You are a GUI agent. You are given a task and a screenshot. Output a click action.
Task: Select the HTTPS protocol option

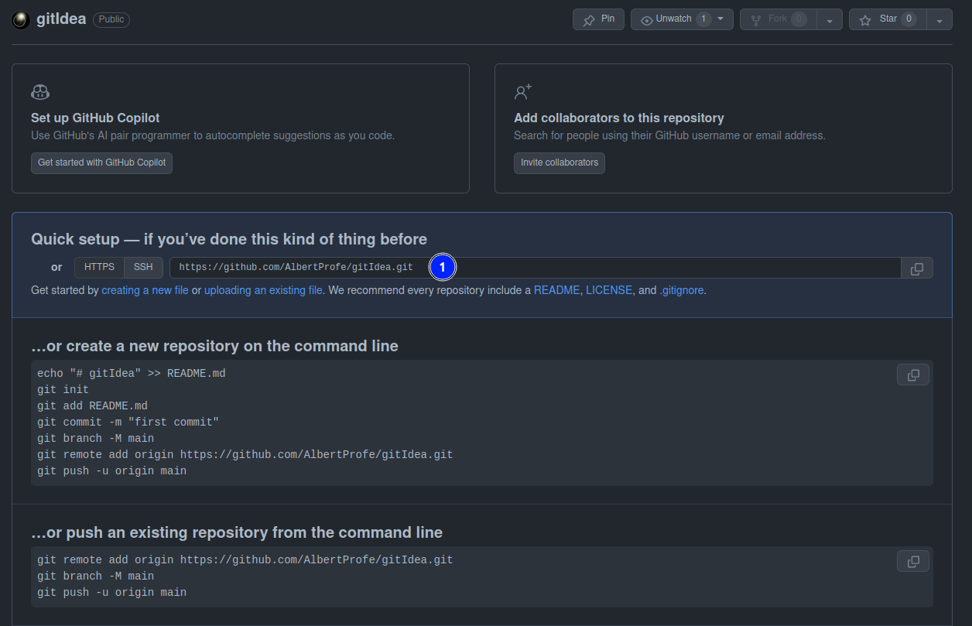click(99, 268)
